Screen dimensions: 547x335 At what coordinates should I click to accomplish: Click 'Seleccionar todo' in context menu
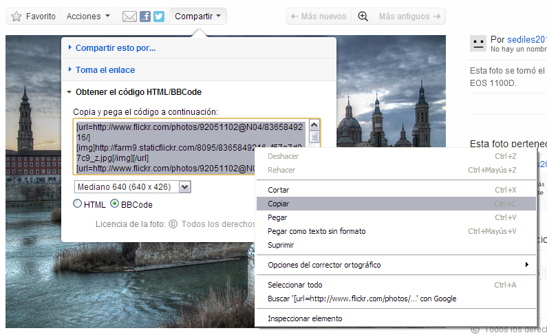(x=294, y=285)
